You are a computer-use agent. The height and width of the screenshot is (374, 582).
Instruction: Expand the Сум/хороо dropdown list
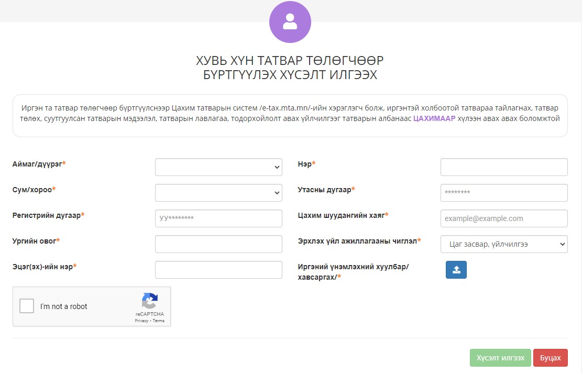[218, 193]
